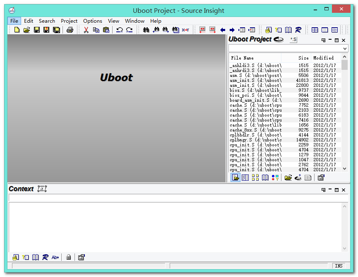Open the Options menu

click(93, 21)
